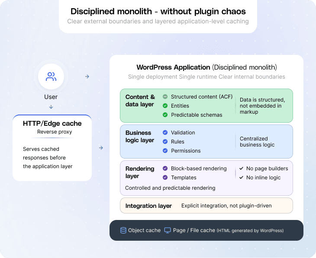Click the Object cache database icon
This screenshot has width=316, height=258.
coord(123,230)
